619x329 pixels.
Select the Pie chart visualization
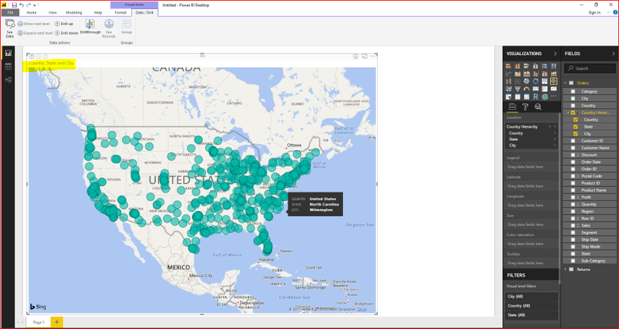tap(526, 81)
